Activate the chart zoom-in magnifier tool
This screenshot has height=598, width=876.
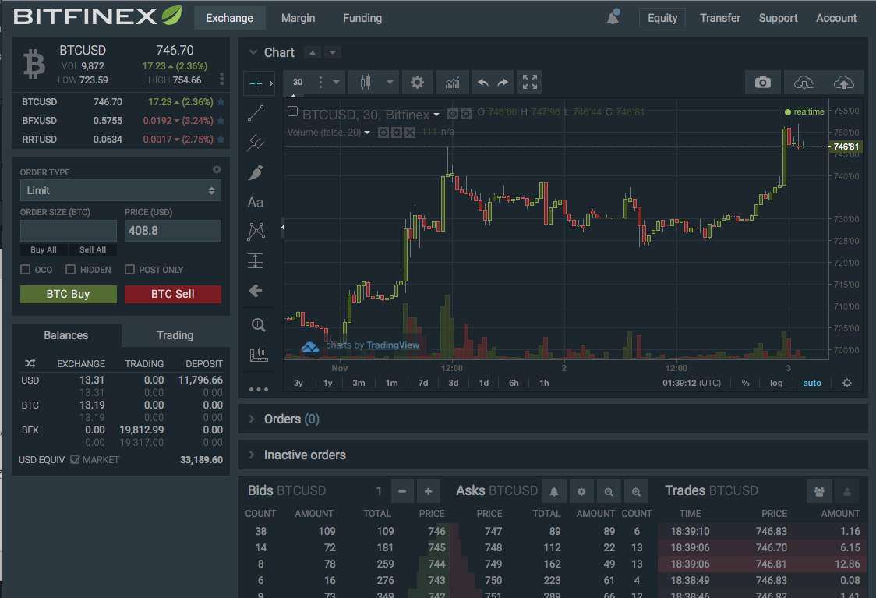click(257, 324)
